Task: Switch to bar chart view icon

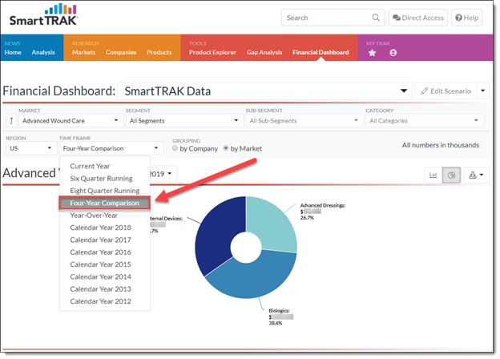Action: 433,175
